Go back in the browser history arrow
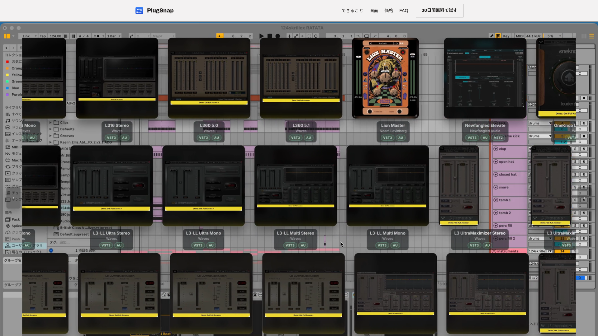Viewport: 598px width, 336px height. pos(7,48)
